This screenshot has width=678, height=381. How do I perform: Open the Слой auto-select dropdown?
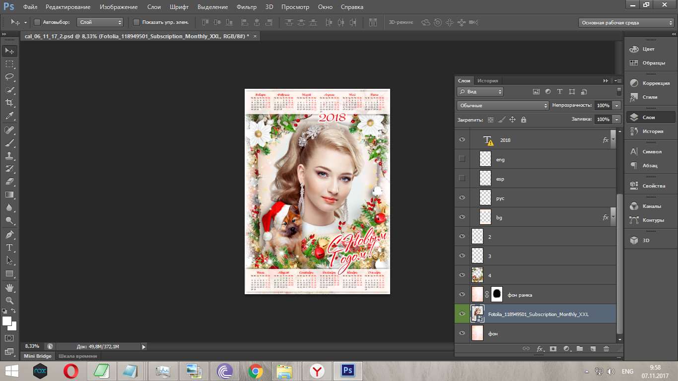click(101, 22)
